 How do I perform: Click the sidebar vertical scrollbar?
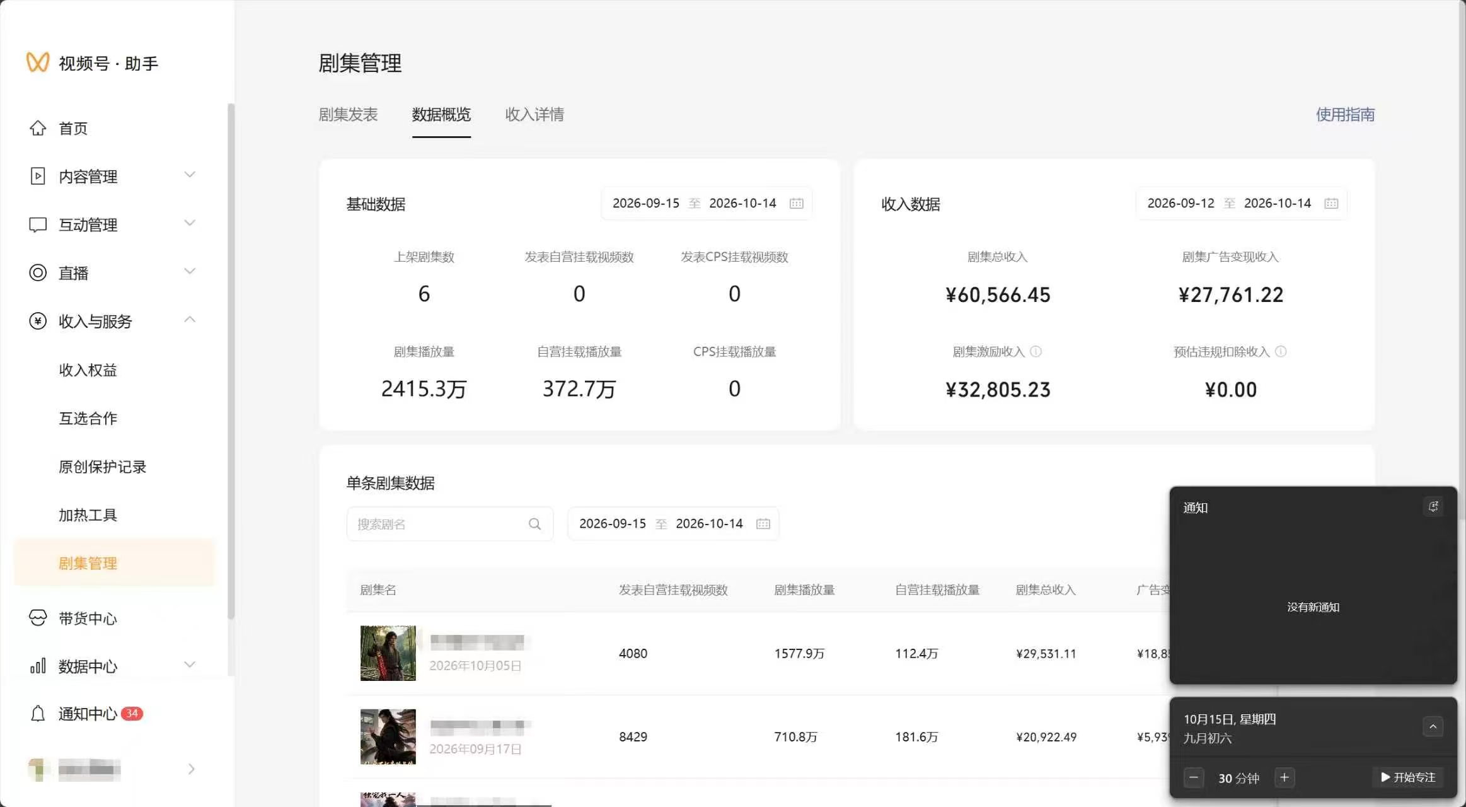click(231, 361)
